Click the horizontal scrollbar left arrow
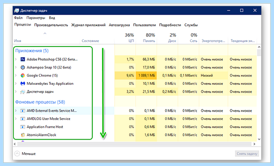 tap(15, 144)
